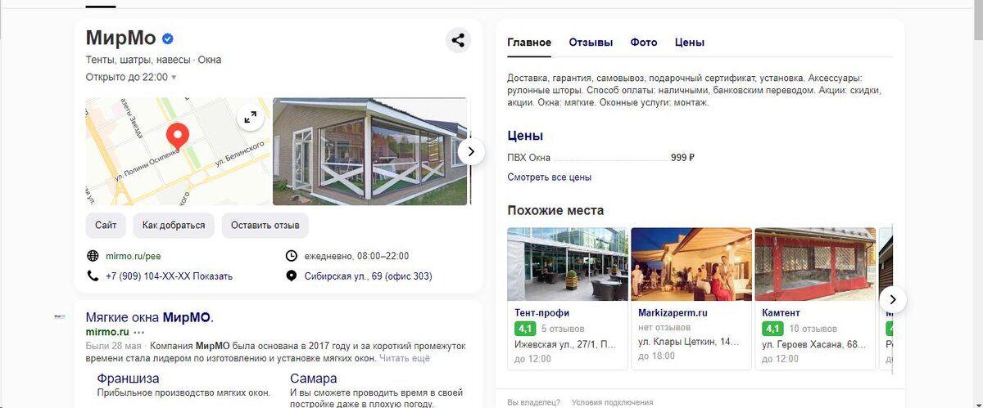Screen dimensions: 983x408
Task: Open "Смотреть все цены" link
Action: pos(549,177)
